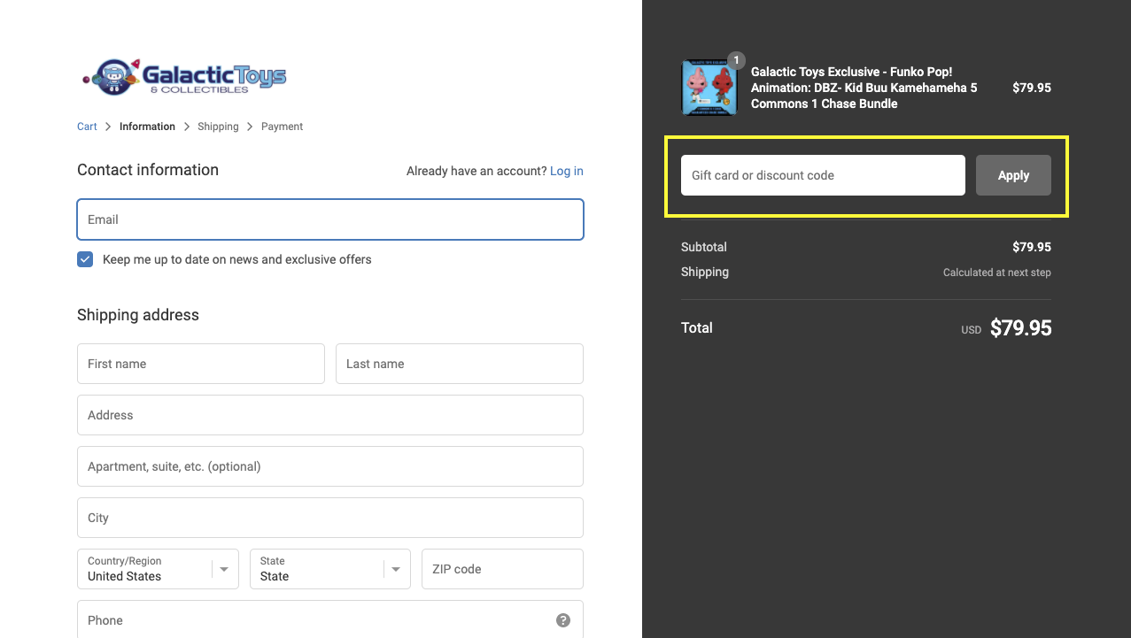Click the Shipping label in order summary

(705, 272)
